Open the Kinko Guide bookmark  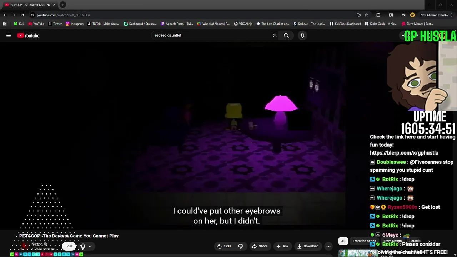[x=381, y=24]
